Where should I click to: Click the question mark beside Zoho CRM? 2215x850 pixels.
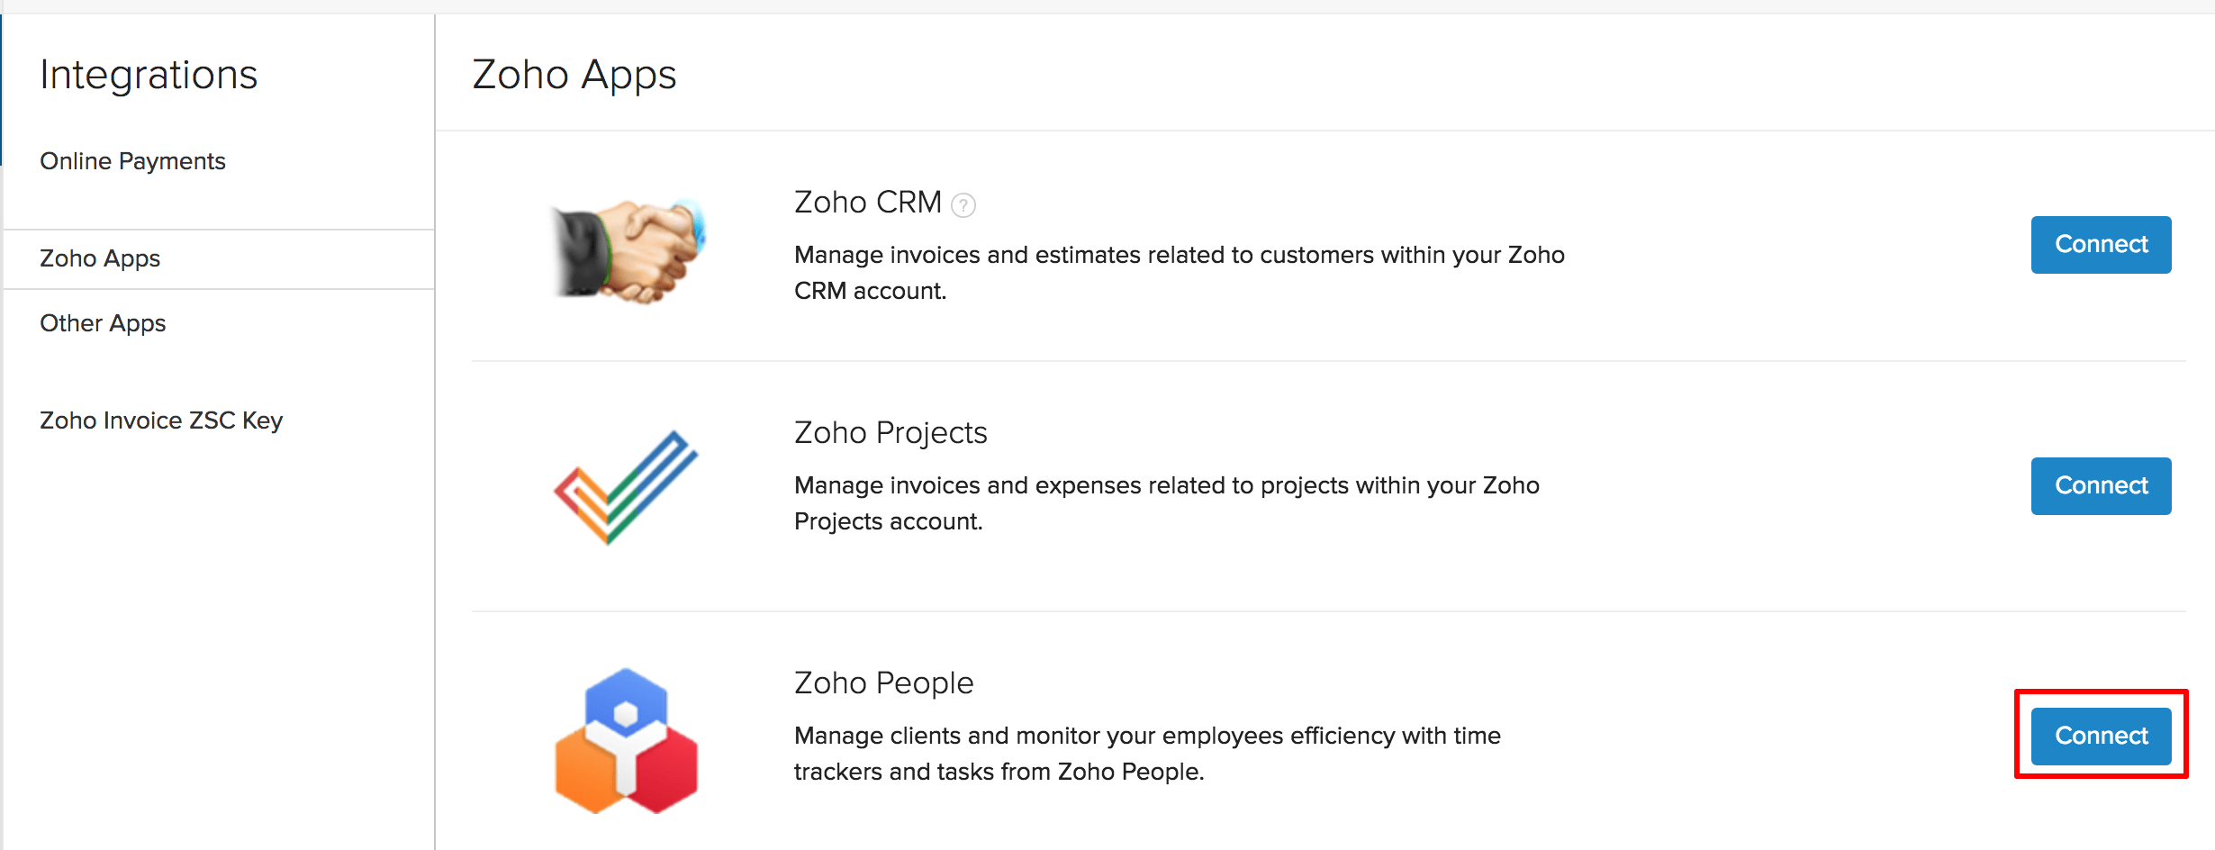(963, 204)
